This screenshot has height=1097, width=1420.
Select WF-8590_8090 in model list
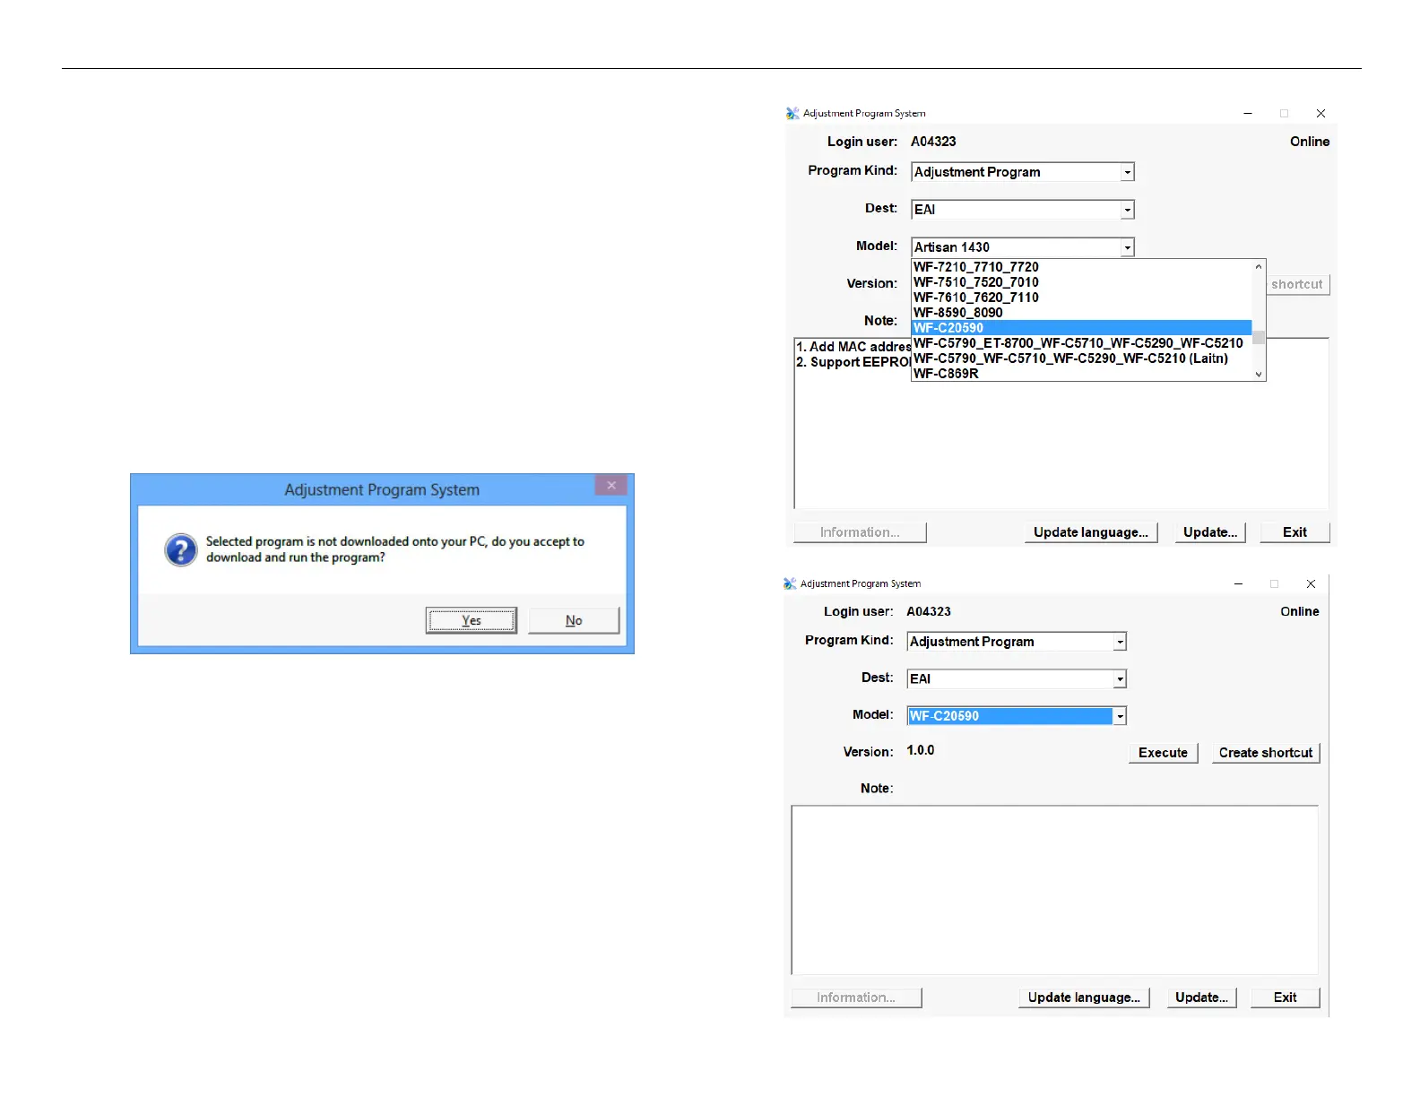coord(1081,313)
